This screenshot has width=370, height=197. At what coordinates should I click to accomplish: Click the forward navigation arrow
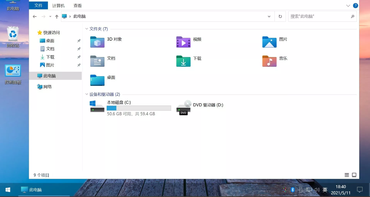[43, 16]
